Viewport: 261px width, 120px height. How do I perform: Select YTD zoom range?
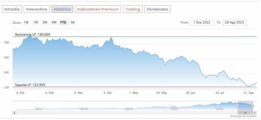coord(63,22)
